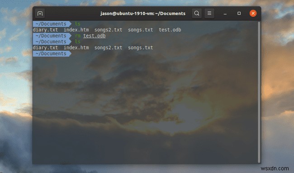Close the terminal window
The height and width of the screenshot is (173, 294).
pyautogui.click(x=253, y=13)
